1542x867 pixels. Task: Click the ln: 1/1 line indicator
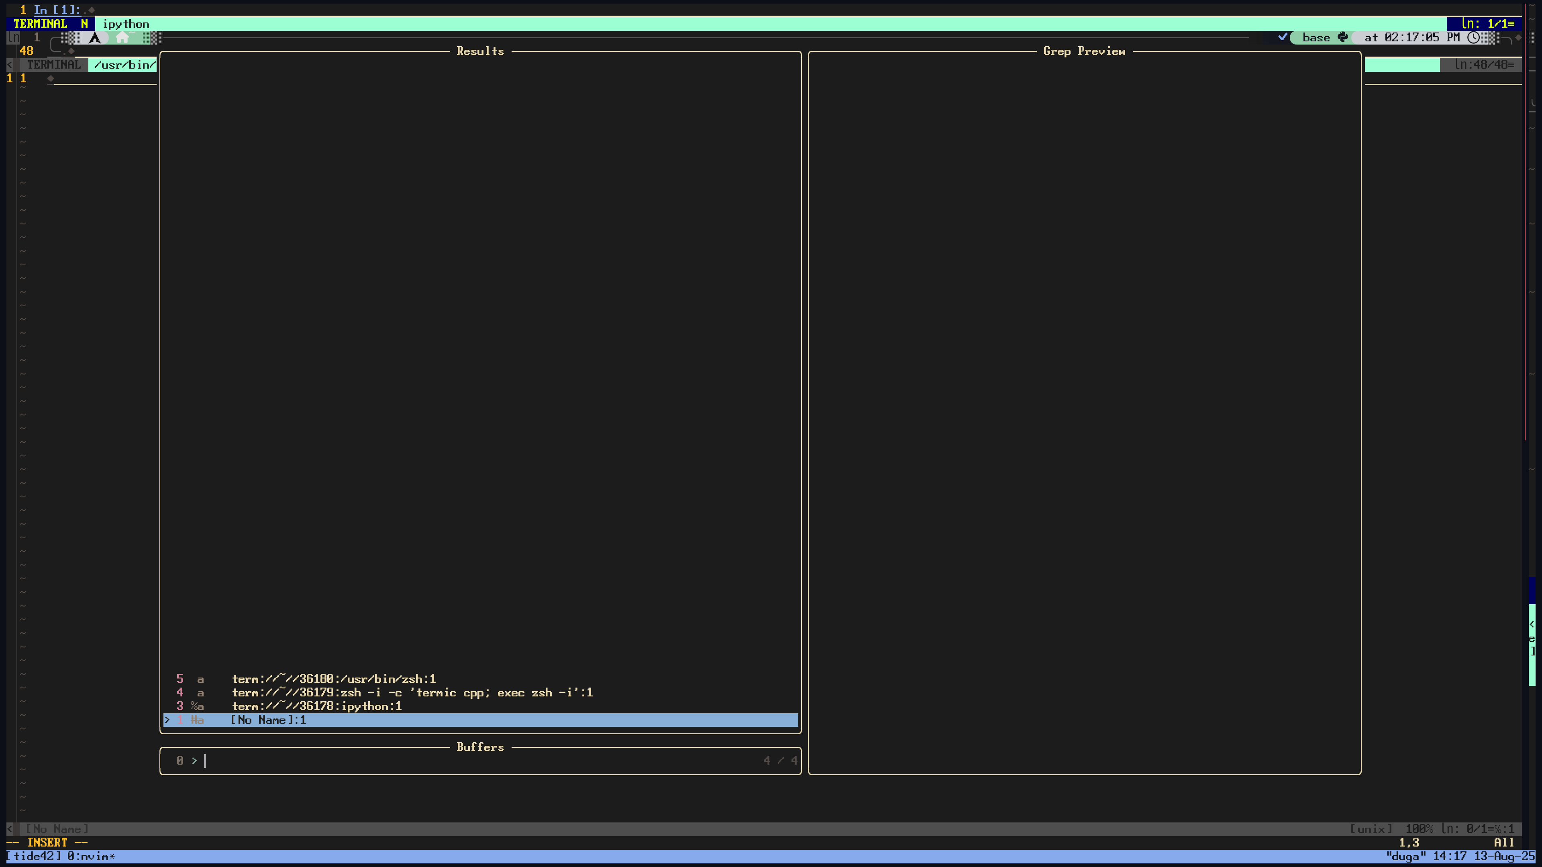1487,24
